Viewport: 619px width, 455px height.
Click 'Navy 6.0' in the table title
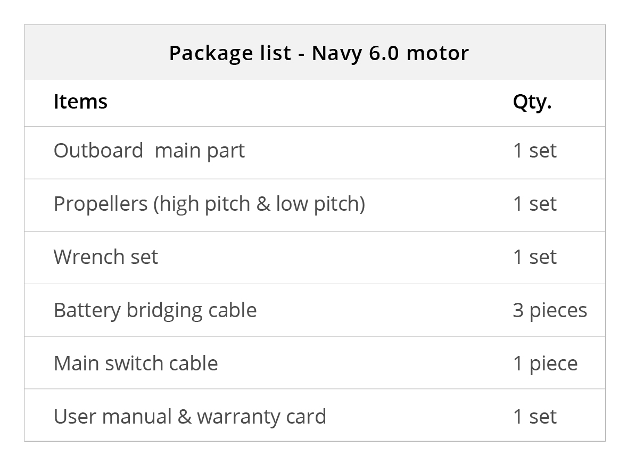pos(354,53)
